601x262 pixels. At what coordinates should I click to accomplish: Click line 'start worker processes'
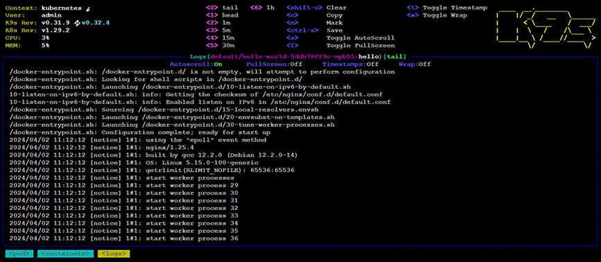click(121, 177)
